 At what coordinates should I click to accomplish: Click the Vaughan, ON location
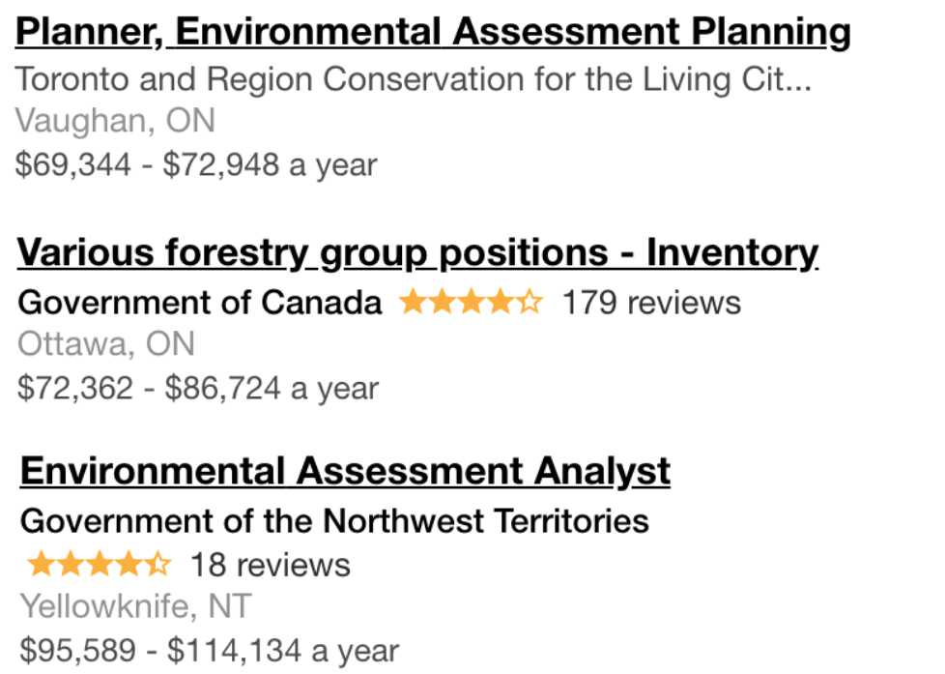[115, 122]
